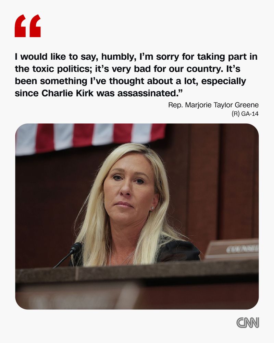The image size is (274, 343).
Task: Click the name "Charlie Kirk" in the quote
Action: tap(67, 93)
